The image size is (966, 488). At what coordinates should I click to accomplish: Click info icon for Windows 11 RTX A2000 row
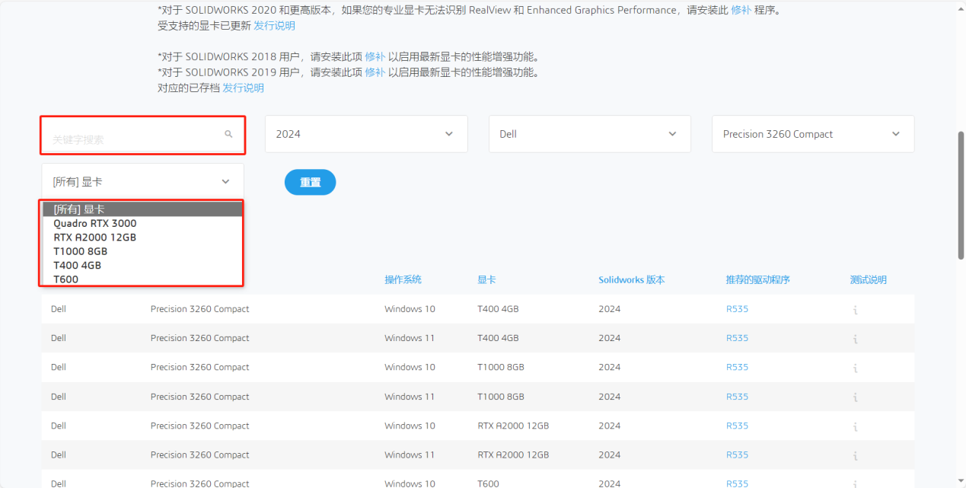tap(854, 455)
